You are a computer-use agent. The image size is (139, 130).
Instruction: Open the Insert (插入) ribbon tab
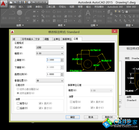point(21,7)
